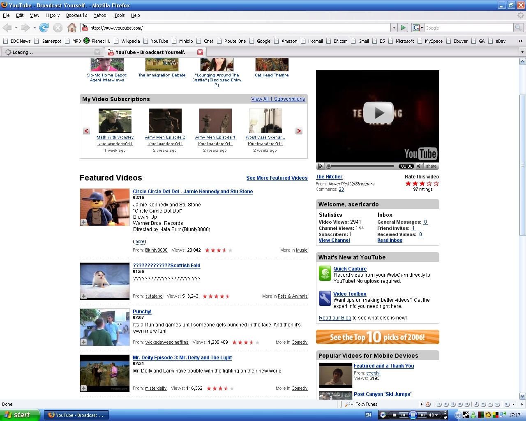Toggle the FoxyTunes volume speaker icon
Image resolution: width=526 pixels, height=421 pixels.
coord(507,404)
